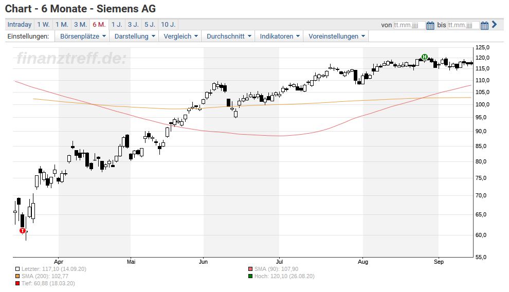509x292 pixels.
Task: Open the Vergleich dropdown menu
Action: click(x=180, y=36)
